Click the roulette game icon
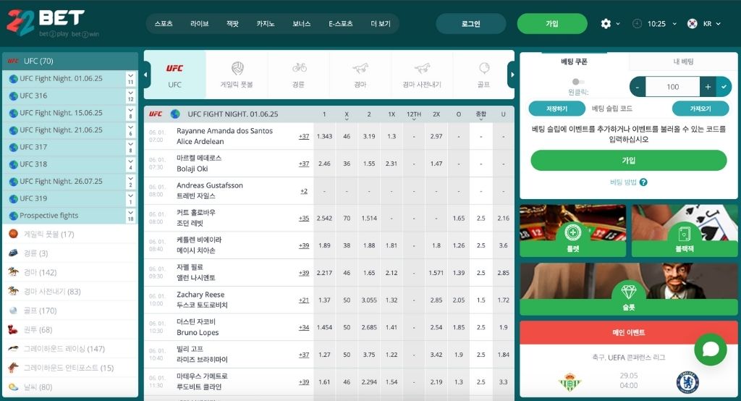Image resolution: width=741 pixels, height=401 pixels. click(x=573, y=232)
